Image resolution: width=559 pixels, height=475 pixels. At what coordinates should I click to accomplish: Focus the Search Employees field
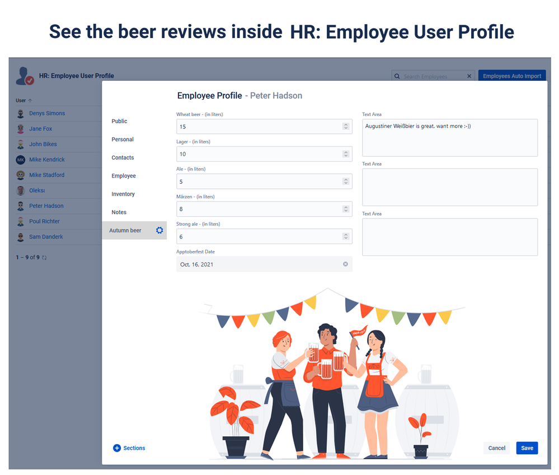pyautogui.click(x=433, y=76)
